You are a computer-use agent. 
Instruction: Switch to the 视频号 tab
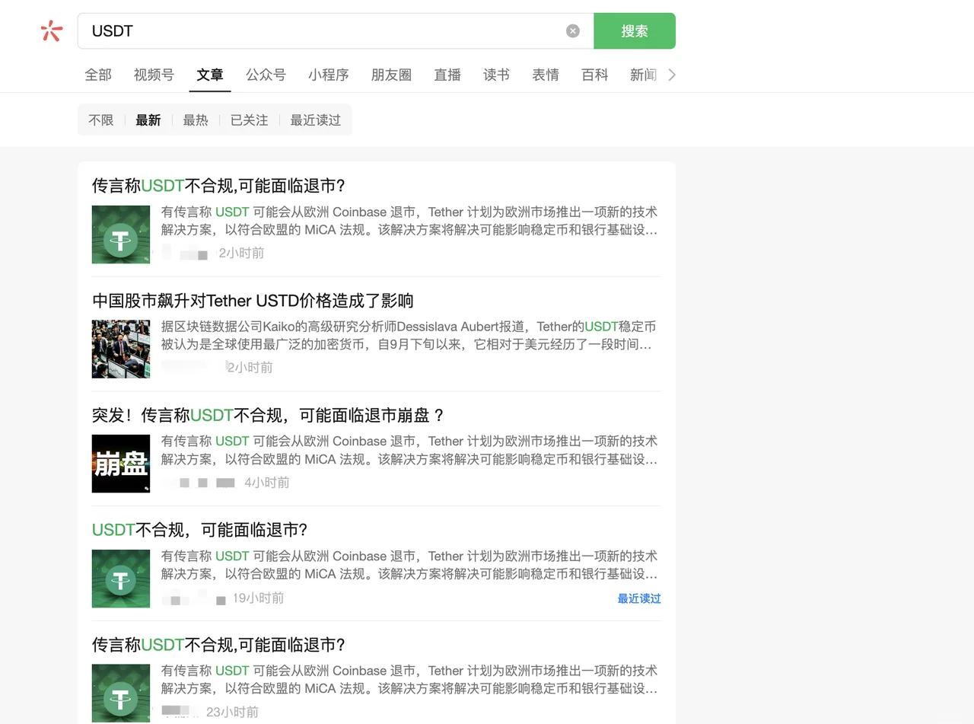tap(154, 75)
